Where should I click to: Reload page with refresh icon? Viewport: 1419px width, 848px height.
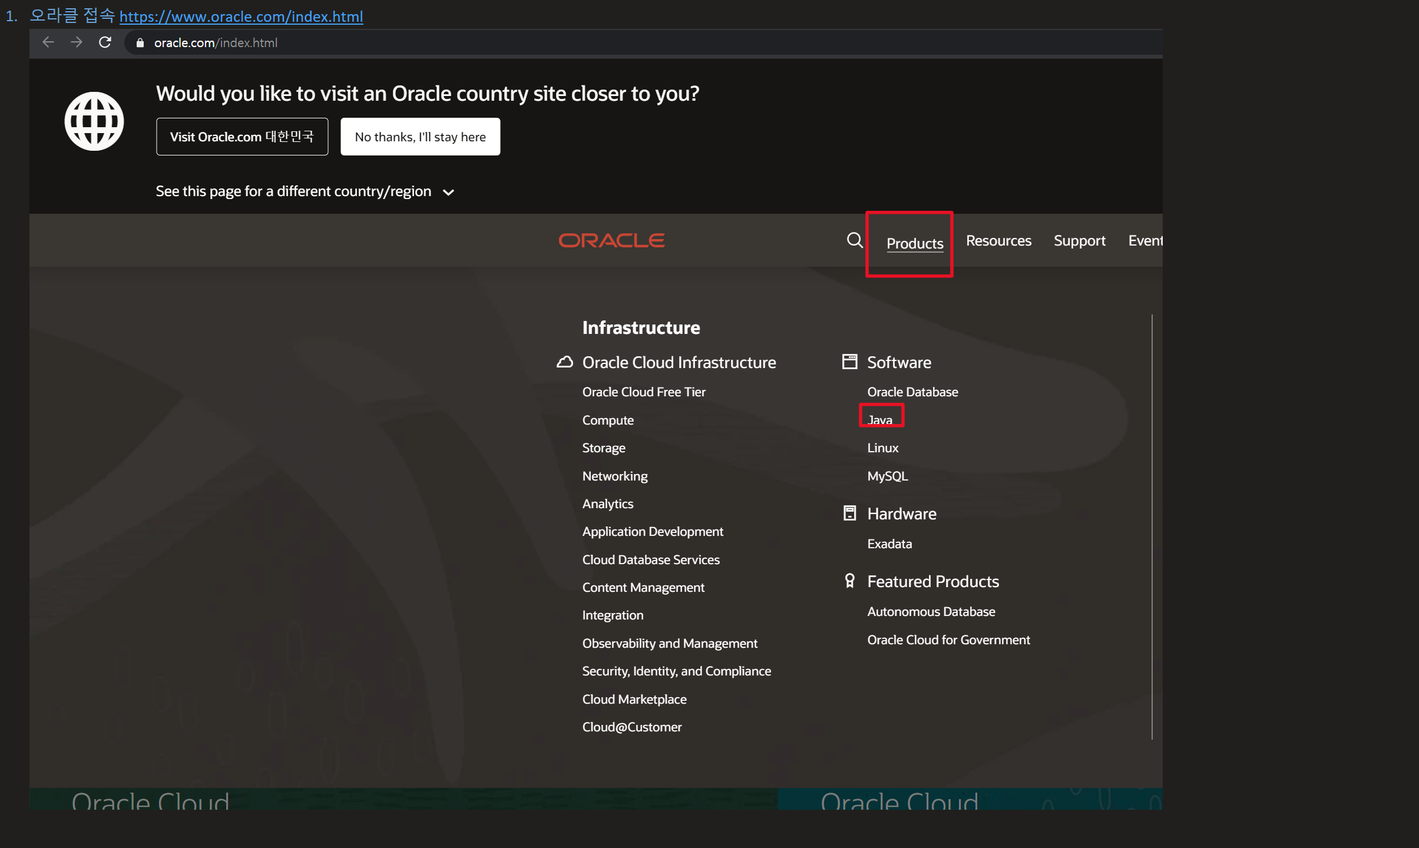tap(105, 42)
